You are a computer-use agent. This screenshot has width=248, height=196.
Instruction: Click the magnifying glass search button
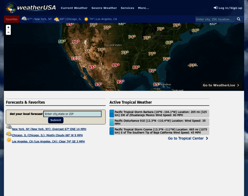239,19
